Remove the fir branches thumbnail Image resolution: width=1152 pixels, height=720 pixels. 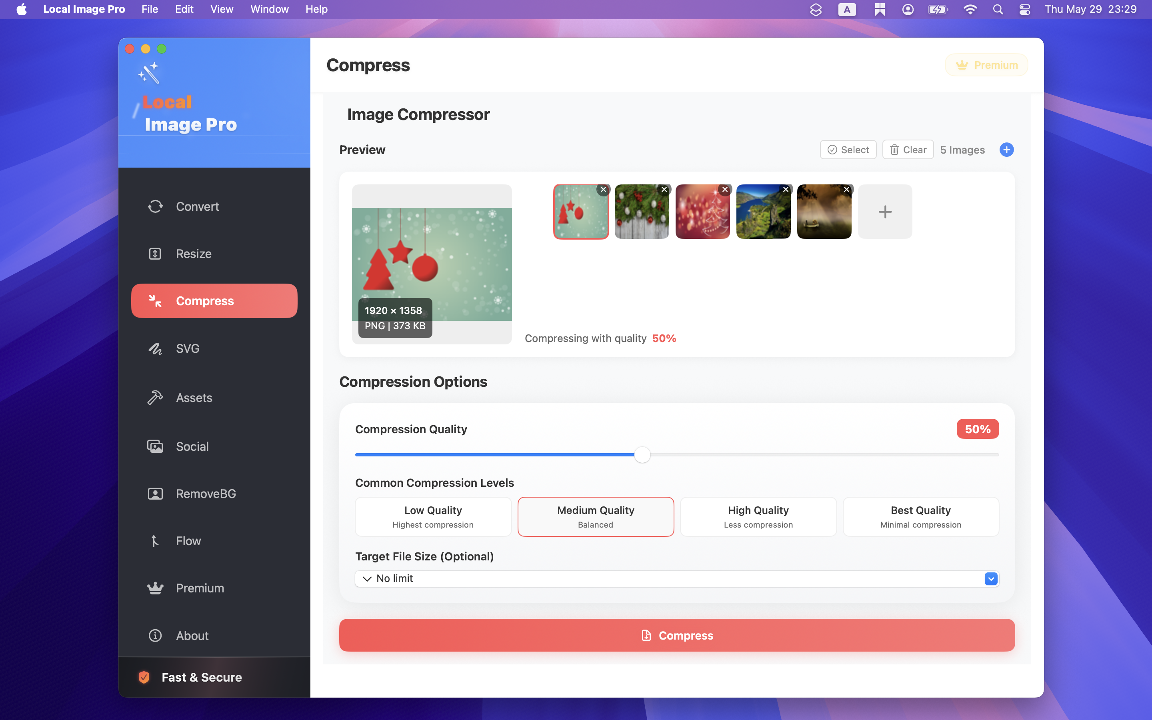pos(664,190)
